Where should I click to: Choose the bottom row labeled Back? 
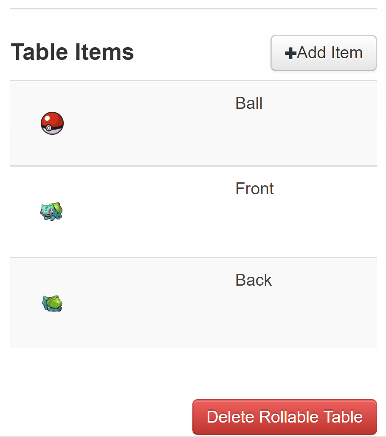tap(194, 303)
